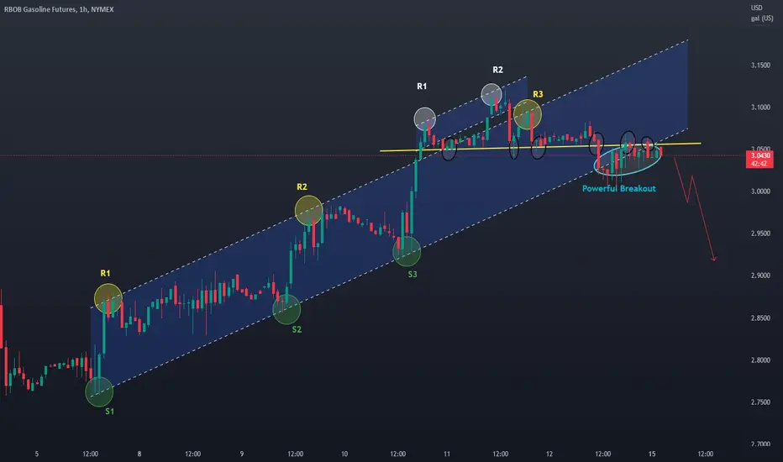Viewport: 783px width, 462px height.
Task: Select the white R2 resistance label
Action: coord(498,70)
